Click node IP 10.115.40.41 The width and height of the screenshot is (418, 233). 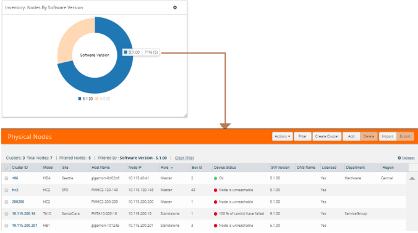[139, 178]
